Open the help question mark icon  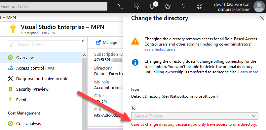[x=183, y=7]
